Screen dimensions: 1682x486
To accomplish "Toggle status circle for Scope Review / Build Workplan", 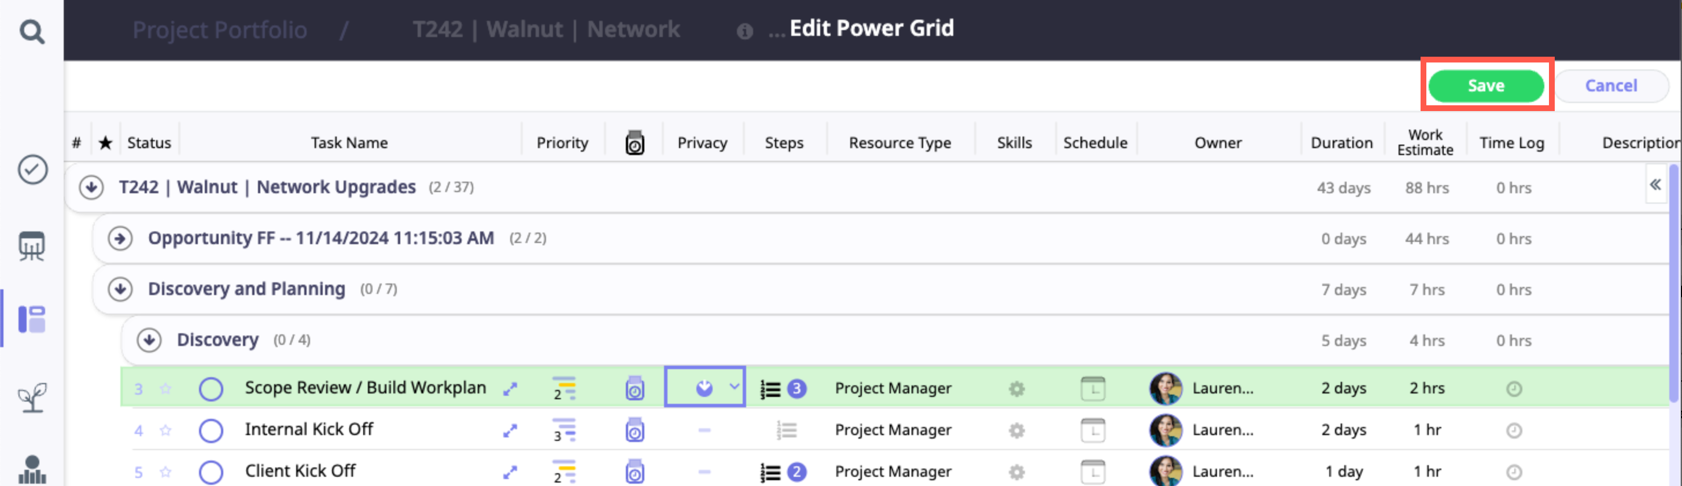I will click(x=211, y=389).
